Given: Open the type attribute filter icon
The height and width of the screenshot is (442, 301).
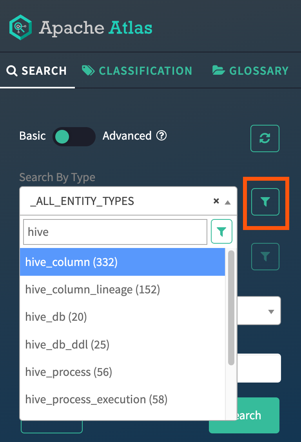Looking at the screenshot, I should tap(265, 202).
